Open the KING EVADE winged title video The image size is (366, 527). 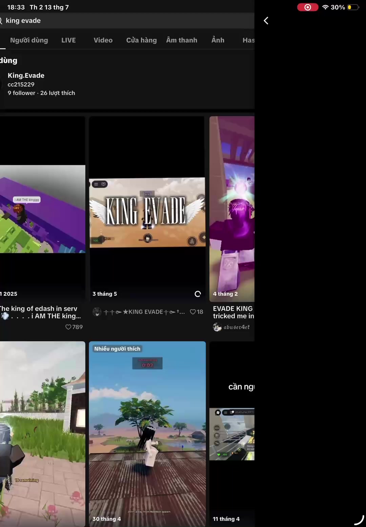[147, 209]
